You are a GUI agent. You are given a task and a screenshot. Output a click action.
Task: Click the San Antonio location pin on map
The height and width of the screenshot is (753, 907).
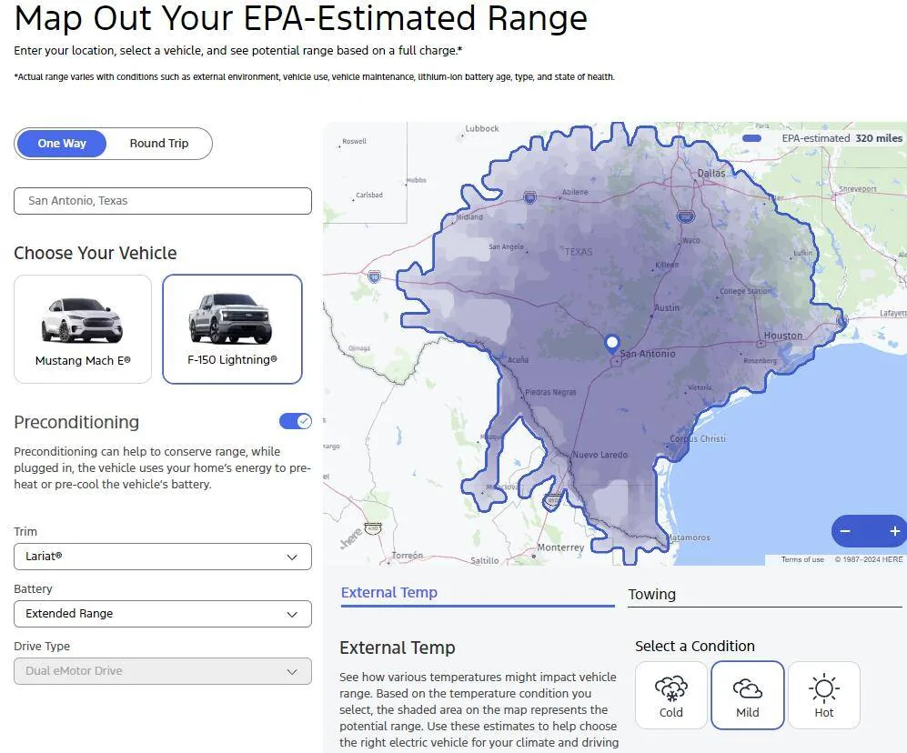[x=612, y=344]
